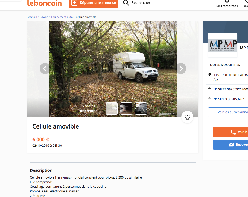248x197 pixels.
Task: Click Déposer une annonce button
Action: pos(94,3)
